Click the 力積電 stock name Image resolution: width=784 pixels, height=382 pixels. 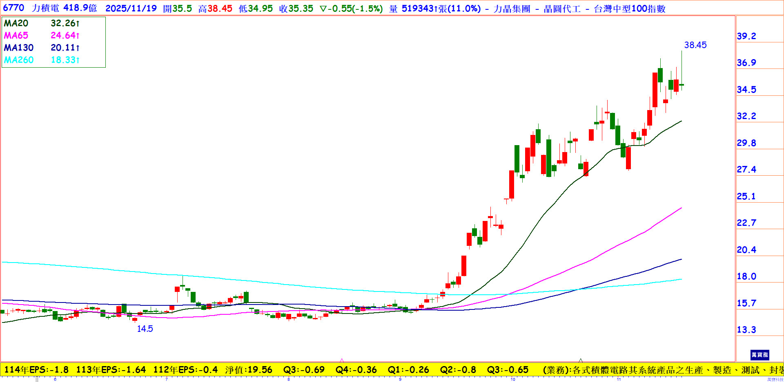45,8
